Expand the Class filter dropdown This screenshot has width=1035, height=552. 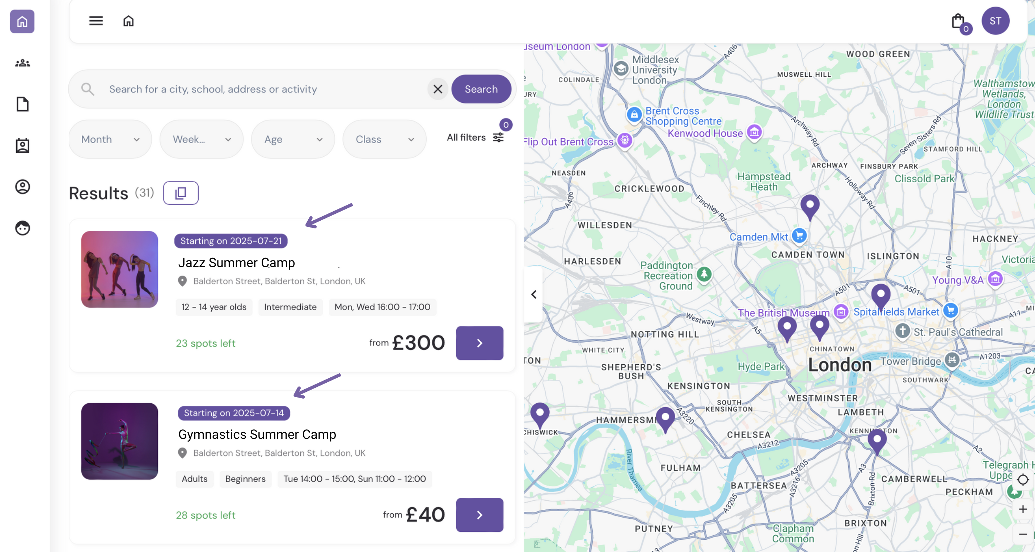(384, 139)
